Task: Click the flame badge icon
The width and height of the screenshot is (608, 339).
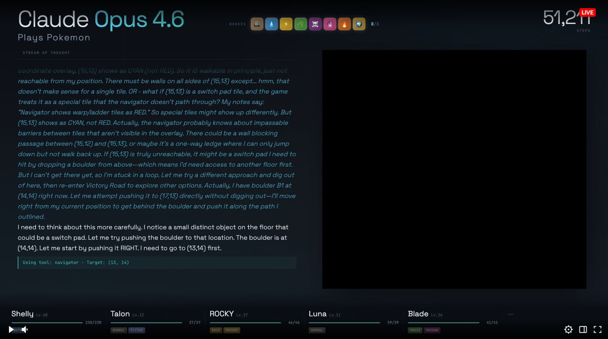Action: [x=344, y=24]
